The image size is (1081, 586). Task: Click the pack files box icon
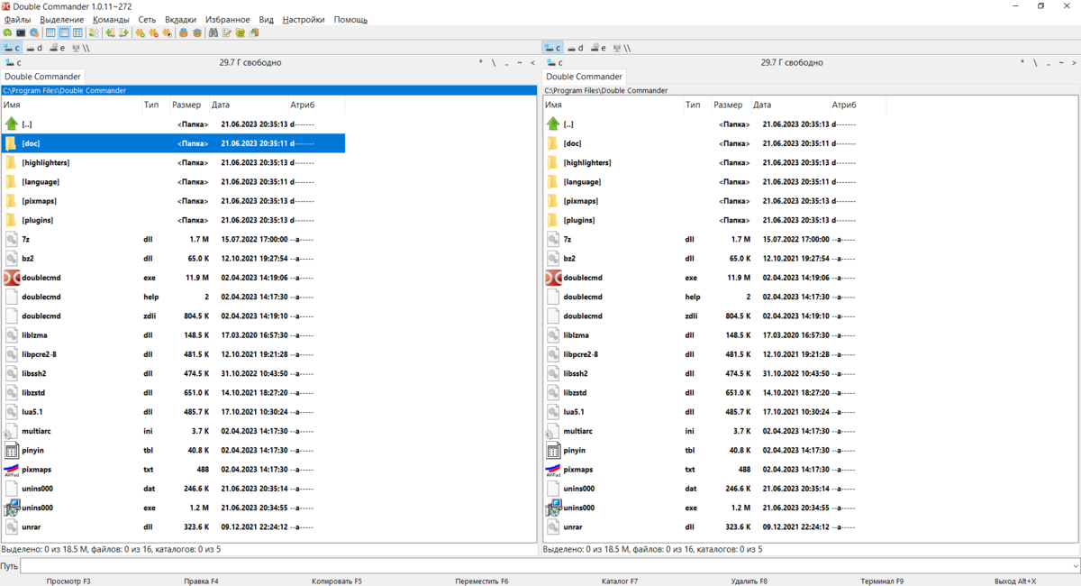click(x=183, y=32)
